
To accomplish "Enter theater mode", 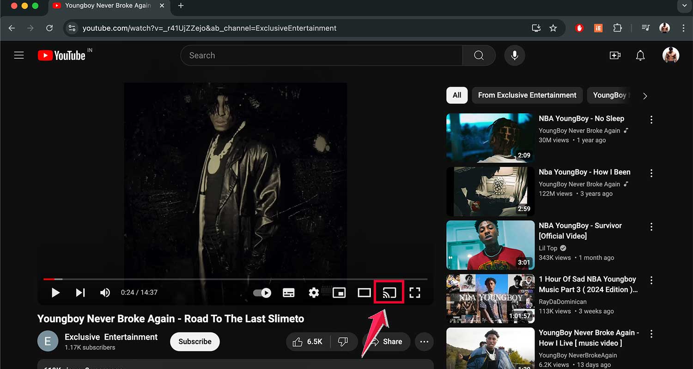I will [x=364, y=292].
